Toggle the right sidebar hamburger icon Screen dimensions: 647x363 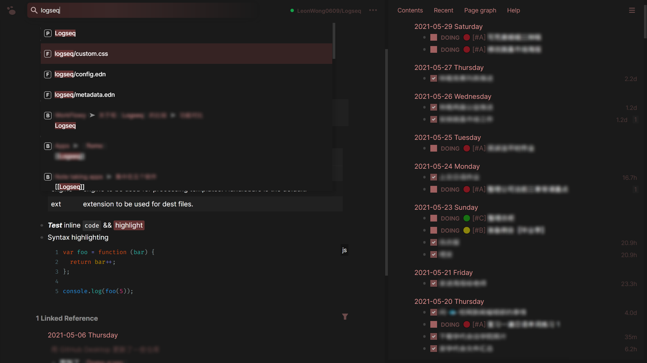point(632,10)
